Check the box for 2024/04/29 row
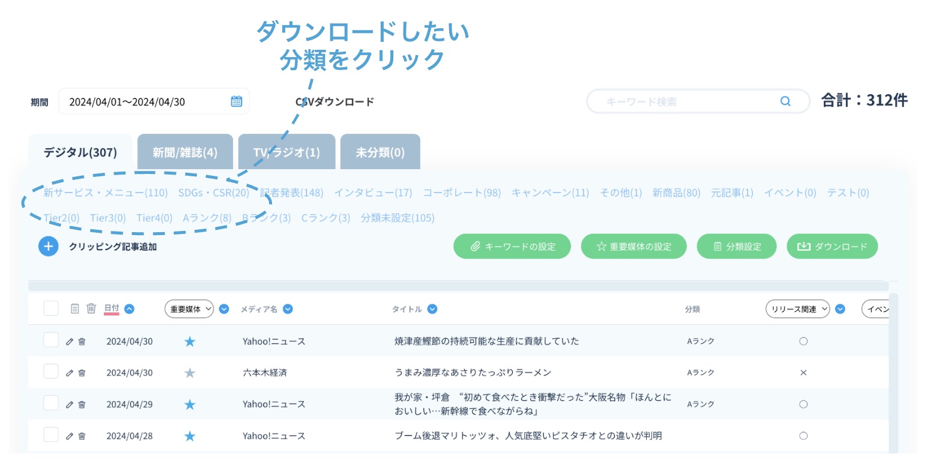The height and width of the screenshot is (469, 926). coord(51,404)
